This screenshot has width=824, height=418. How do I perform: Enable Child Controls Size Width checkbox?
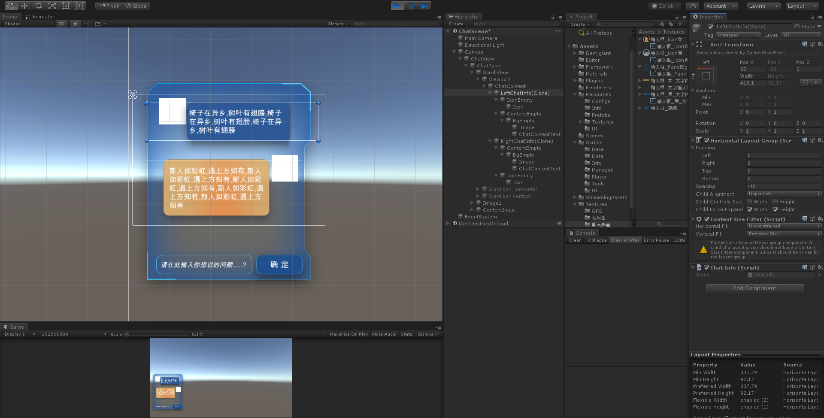pyautogui.click(x=749, y=202)
